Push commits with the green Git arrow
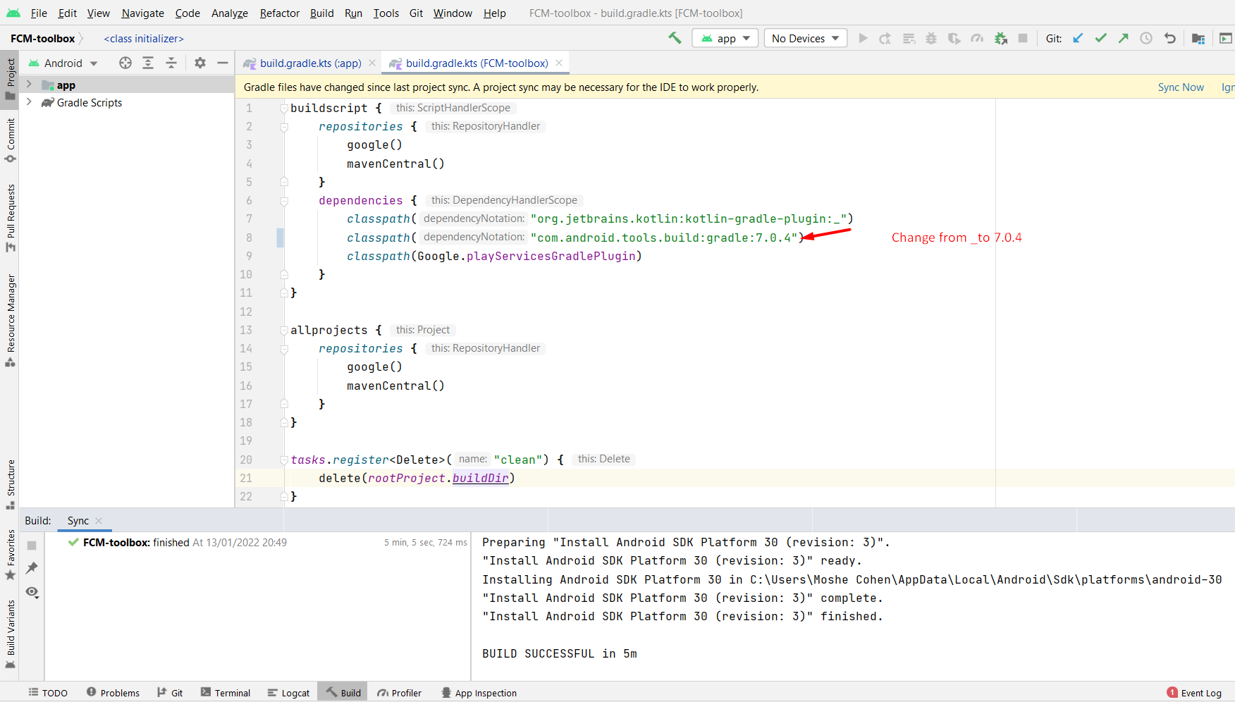Image resolution: width=1235 pixels, height=702 pixels. 1123,38
